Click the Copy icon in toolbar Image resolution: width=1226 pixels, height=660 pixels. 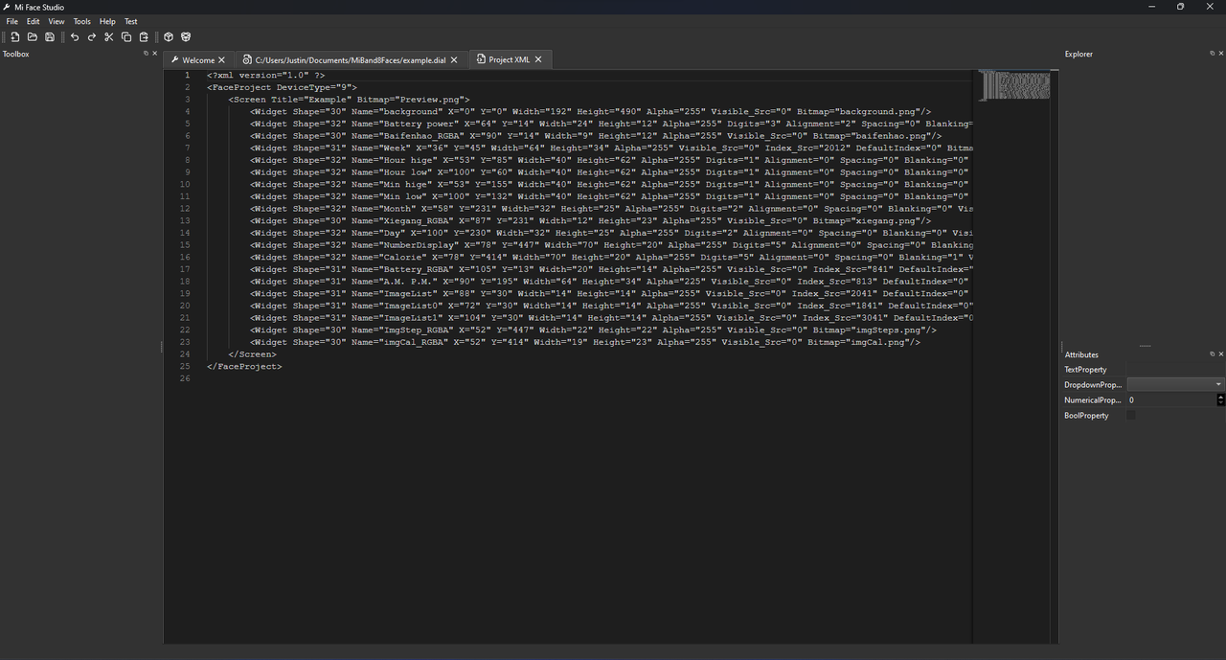tap(126, 37)
